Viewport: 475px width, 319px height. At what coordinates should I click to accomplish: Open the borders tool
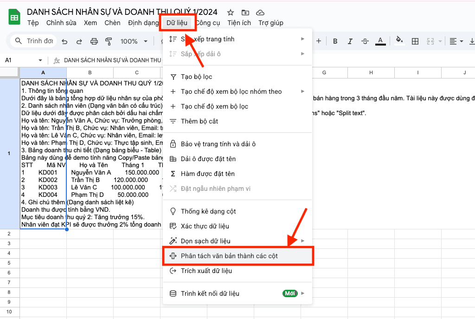[415, 41]
